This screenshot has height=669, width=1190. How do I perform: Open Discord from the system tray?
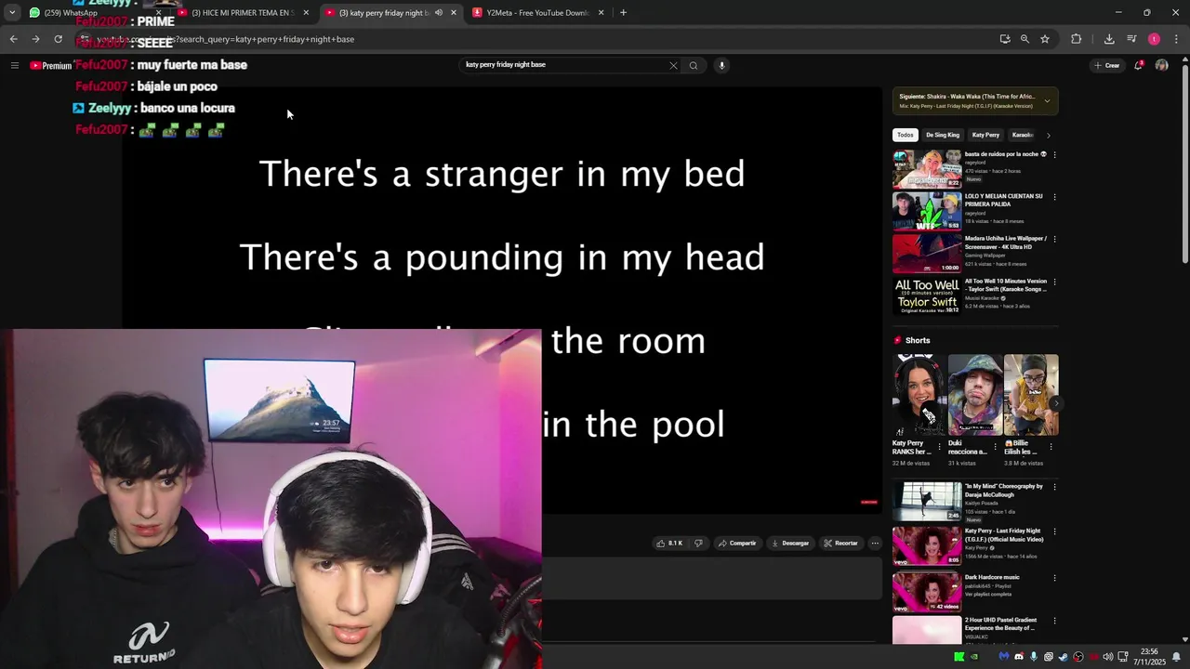tap(1019, 657)
